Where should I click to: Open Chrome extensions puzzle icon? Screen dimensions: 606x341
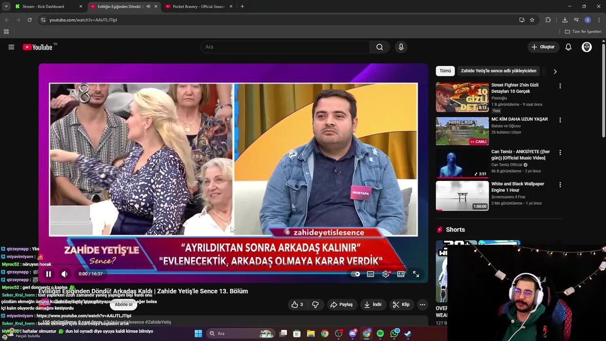tap(548, 20)
